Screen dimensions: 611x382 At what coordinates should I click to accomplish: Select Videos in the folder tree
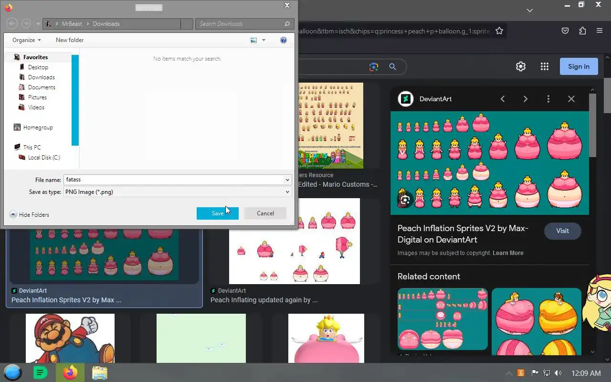pos(36,107)
